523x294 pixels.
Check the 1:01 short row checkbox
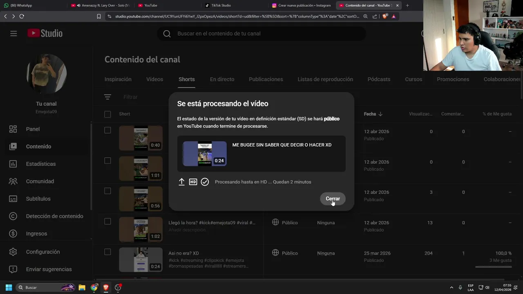(x=107, y=160)
